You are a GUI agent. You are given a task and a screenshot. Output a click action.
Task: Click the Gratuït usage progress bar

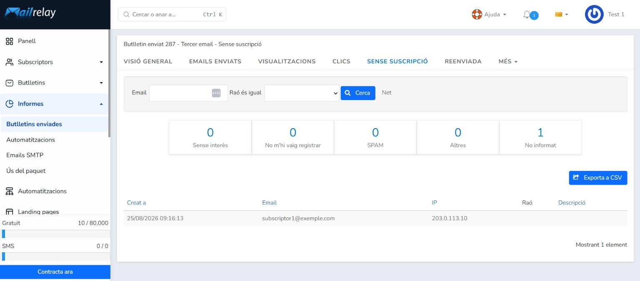coord(56,234)
